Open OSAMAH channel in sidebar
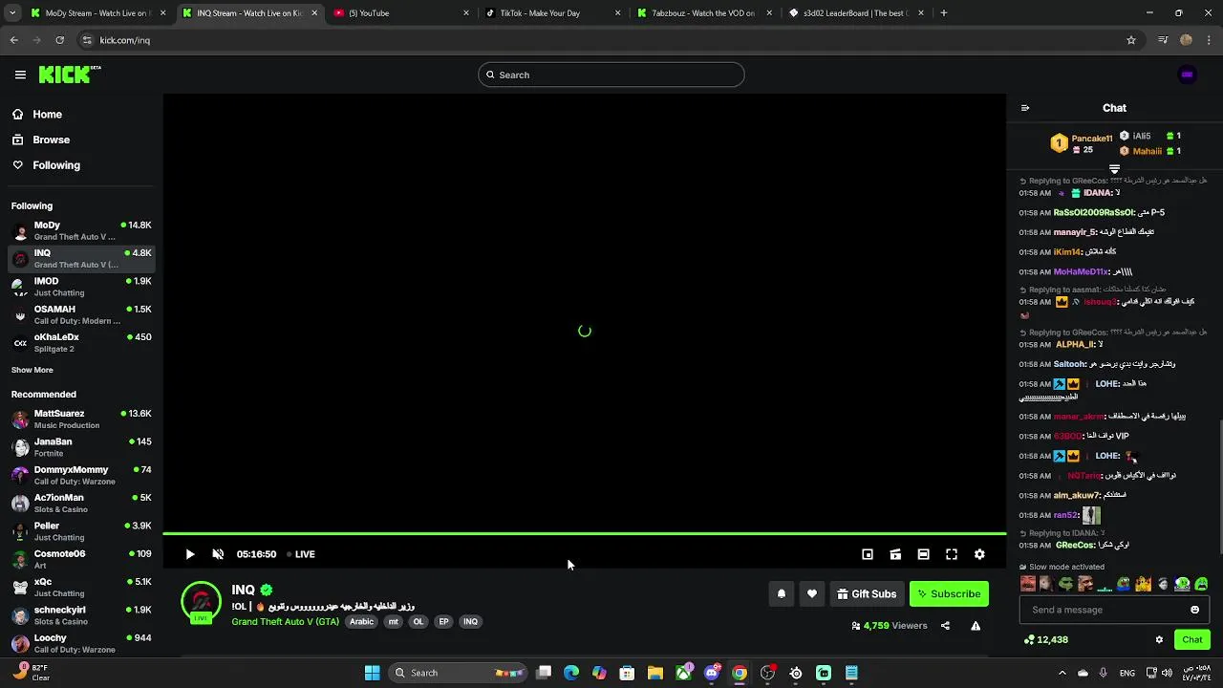Viewport: 1223px width, 688px height. pos(81,314)
